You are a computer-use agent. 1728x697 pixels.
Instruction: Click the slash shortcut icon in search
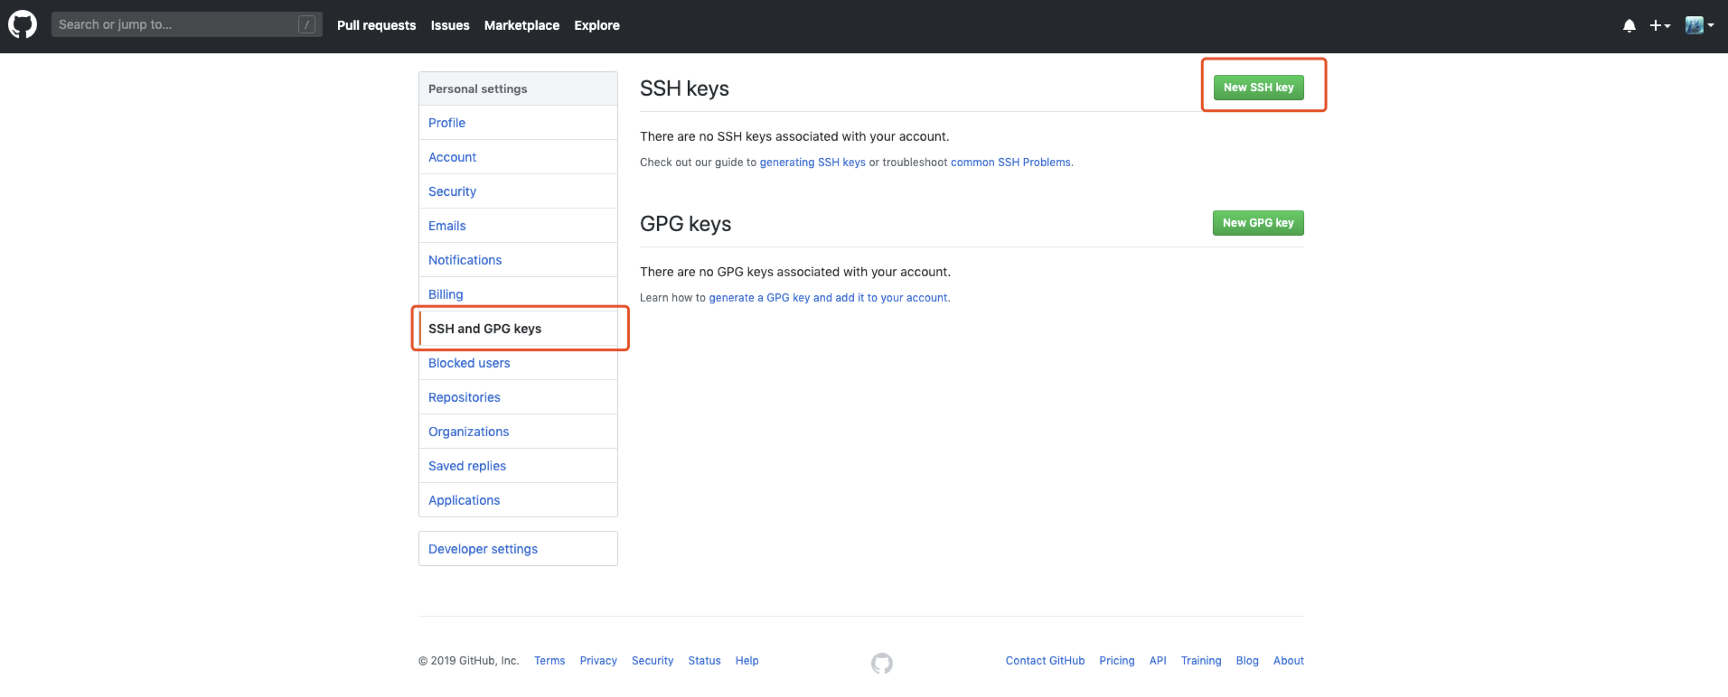point(306,25)
